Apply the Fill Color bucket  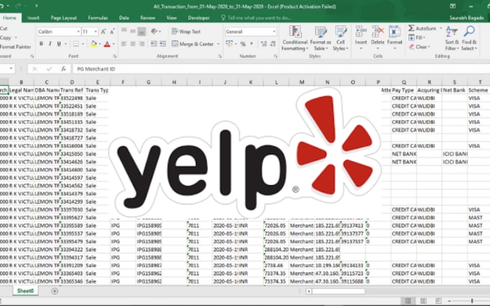[x=94, y=44]
